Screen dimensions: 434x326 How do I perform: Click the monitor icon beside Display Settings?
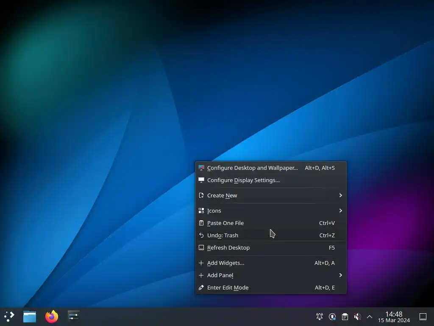coord(201,180)
